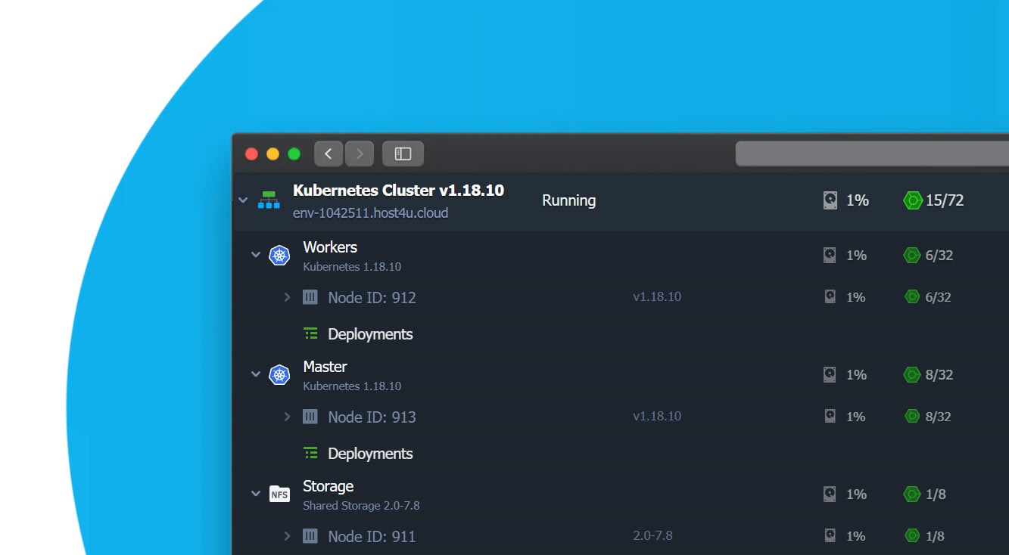
Task: Select the Kubernetes Cluster v1.18.10 title
Action: click(398, 191)
